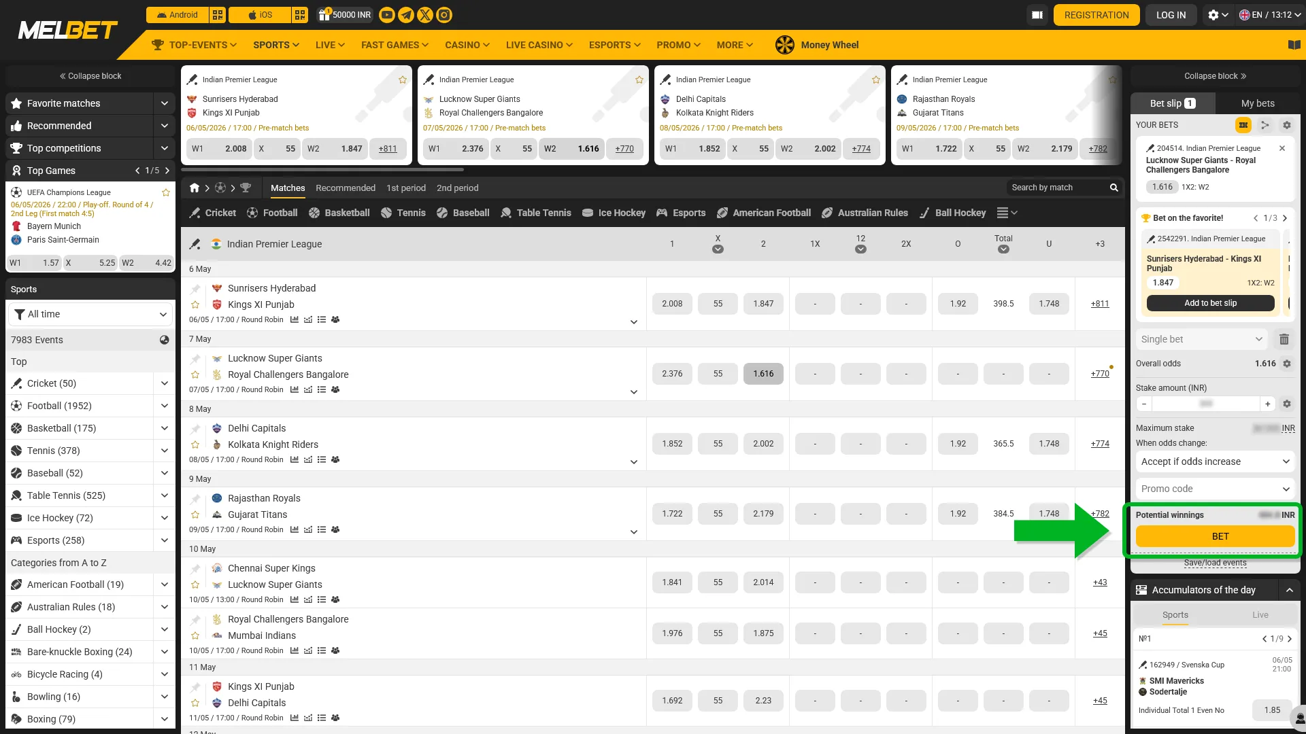The height and width of the screenshot is (734, 1306).
Task: Click the Search by match field
Action: (x=1058, y=188)
